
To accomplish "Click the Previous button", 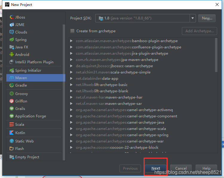I will (x=130, y=168).
